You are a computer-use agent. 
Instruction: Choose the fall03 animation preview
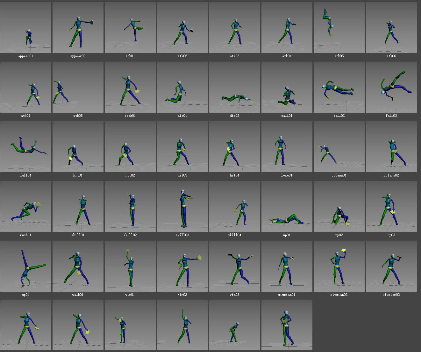tap(391, 87)
